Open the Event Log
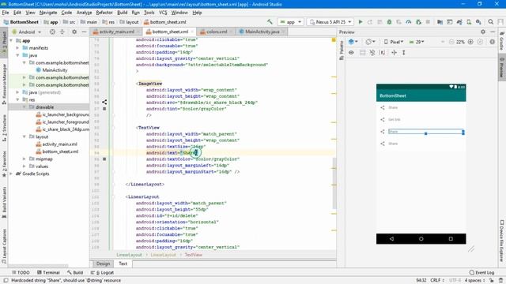Viewport: 506px width, 284px height. tap(481, 272)
